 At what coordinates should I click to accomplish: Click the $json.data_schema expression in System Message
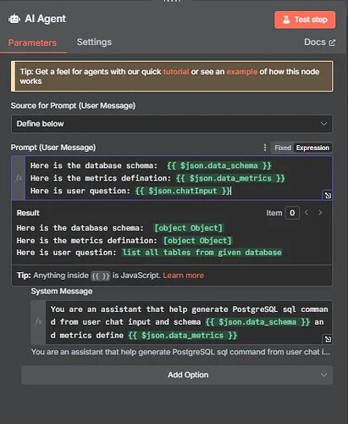257,322
